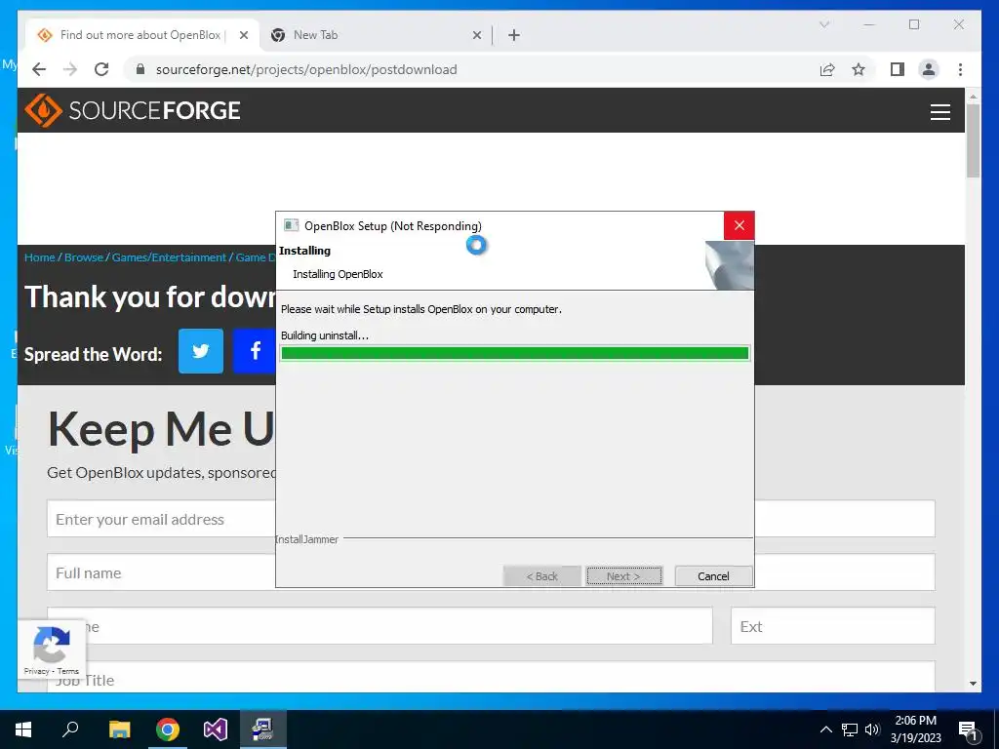Click the Home breadcrumb link

[39, 257]
